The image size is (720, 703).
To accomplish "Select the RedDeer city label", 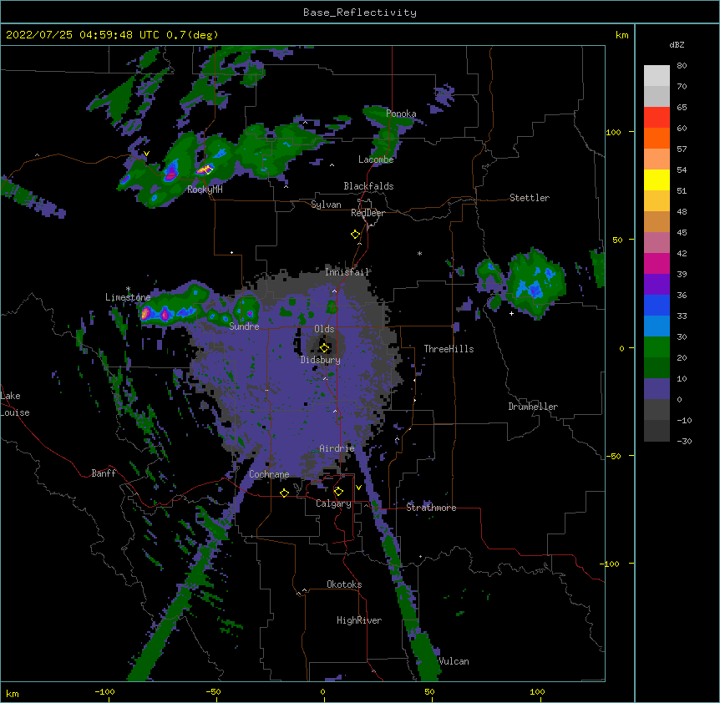I will pos(368,213).
